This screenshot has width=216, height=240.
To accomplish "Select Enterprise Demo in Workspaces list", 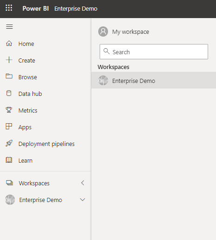I will (153, 80).
